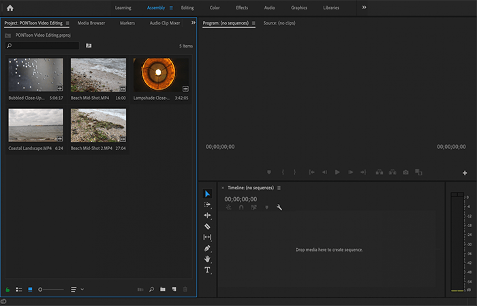The image size is (477, 306).
Task: Select the Ripple Edit tool
Action: (207, 216)
